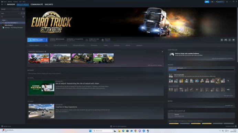This screenshot has width=238, height=133.
Task: Open the DLC link
Action: coord(46,45)
